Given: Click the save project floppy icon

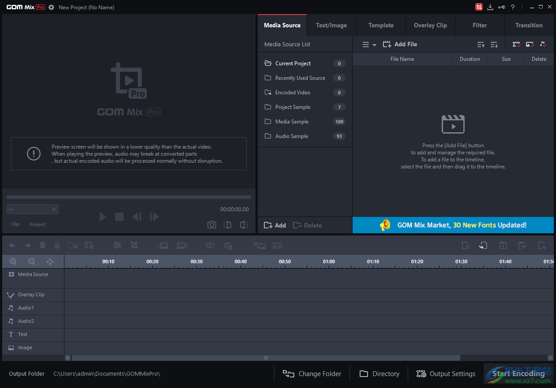Looking at the screenshot, I should (503, 246).
